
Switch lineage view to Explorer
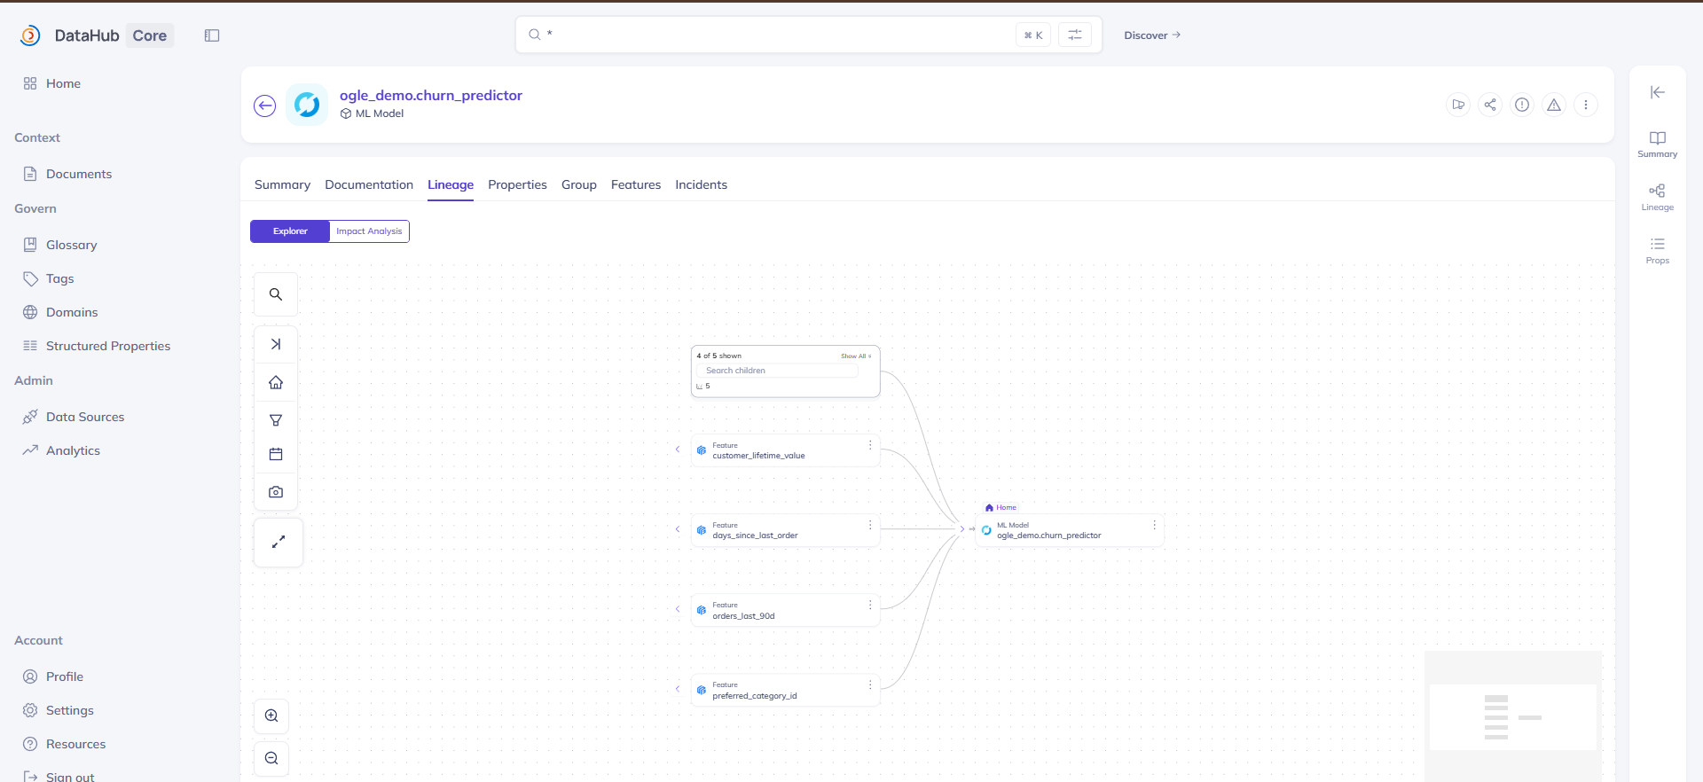(290, 231)
